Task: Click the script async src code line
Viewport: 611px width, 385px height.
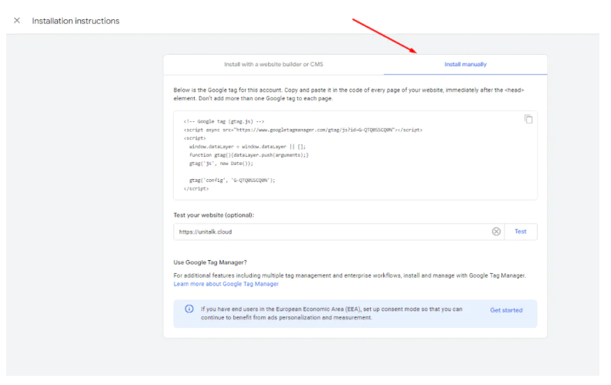Action: coord(303,130)
